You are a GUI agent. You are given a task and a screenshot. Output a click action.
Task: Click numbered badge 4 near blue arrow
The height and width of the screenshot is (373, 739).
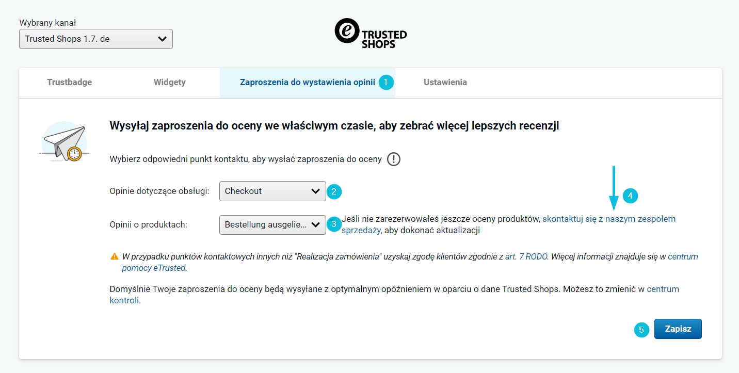tap(631, 196)
